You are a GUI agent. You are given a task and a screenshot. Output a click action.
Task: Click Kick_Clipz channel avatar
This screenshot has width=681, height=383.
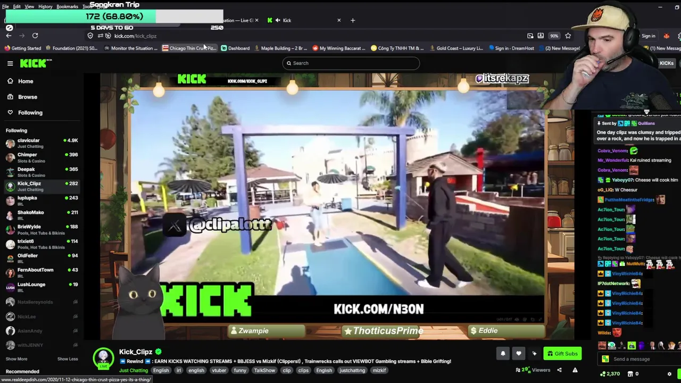(x=103, y=359)
